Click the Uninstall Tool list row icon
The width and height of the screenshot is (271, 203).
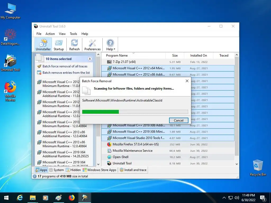(109, 163)
